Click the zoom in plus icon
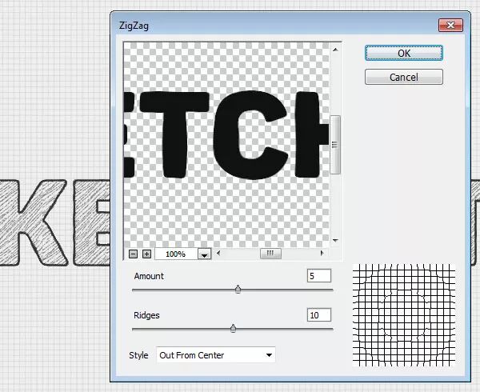480x392 pixels. click(x=146, y=254)
